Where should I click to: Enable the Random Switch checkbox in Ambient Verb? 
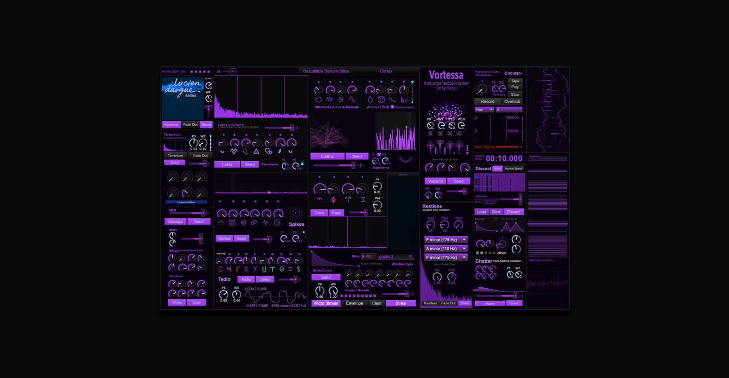pos(392,107)
